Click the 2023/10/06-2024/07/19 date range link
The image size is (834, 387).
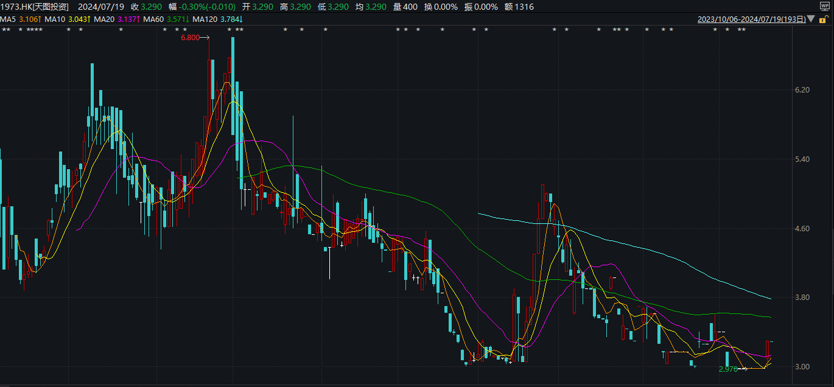pyautogui.click(x=751, y=19)
